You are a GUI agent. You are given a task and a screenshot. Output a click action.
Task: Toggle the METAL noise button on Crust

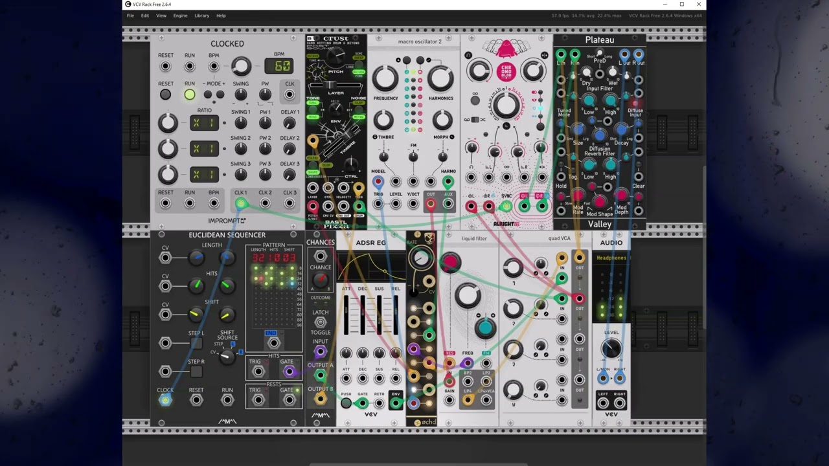click(359, 117)
